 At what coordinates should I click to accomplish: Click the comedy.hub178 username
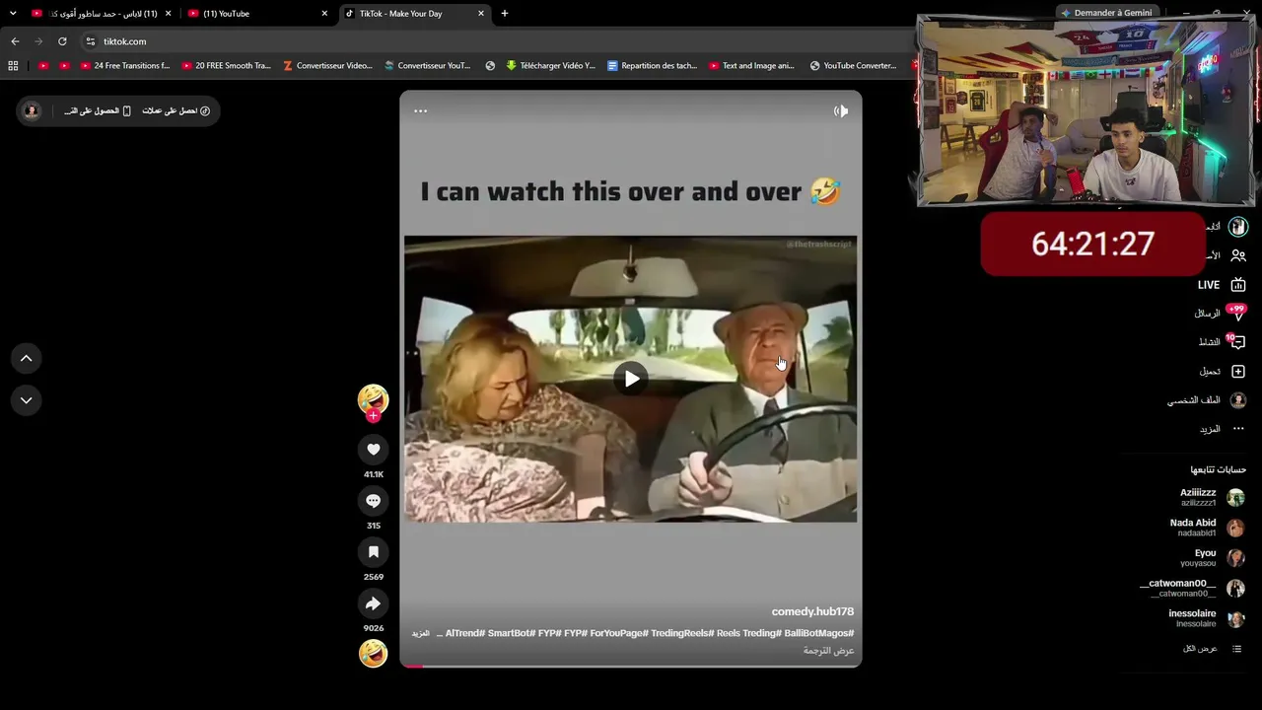[812, 612]
